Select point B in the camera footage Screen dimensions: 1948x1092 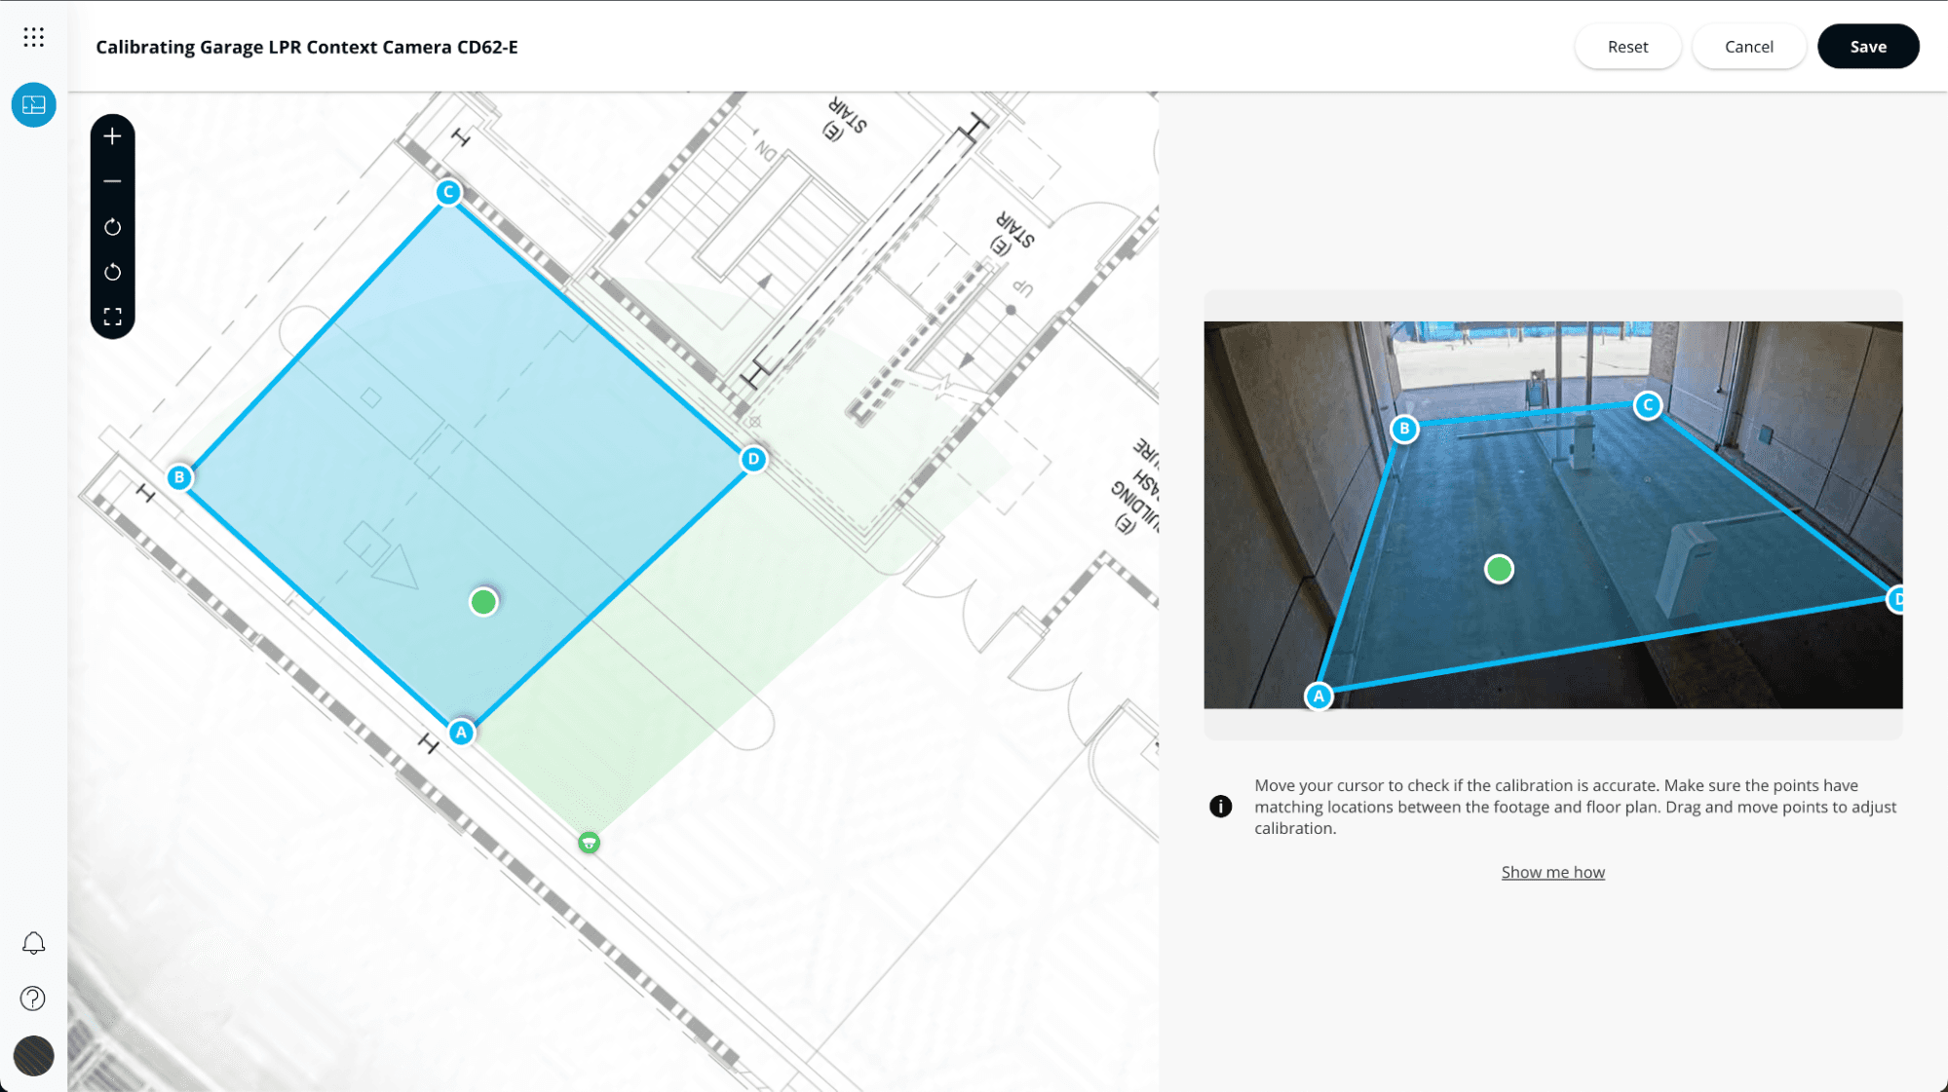[x=1404, y=429]
